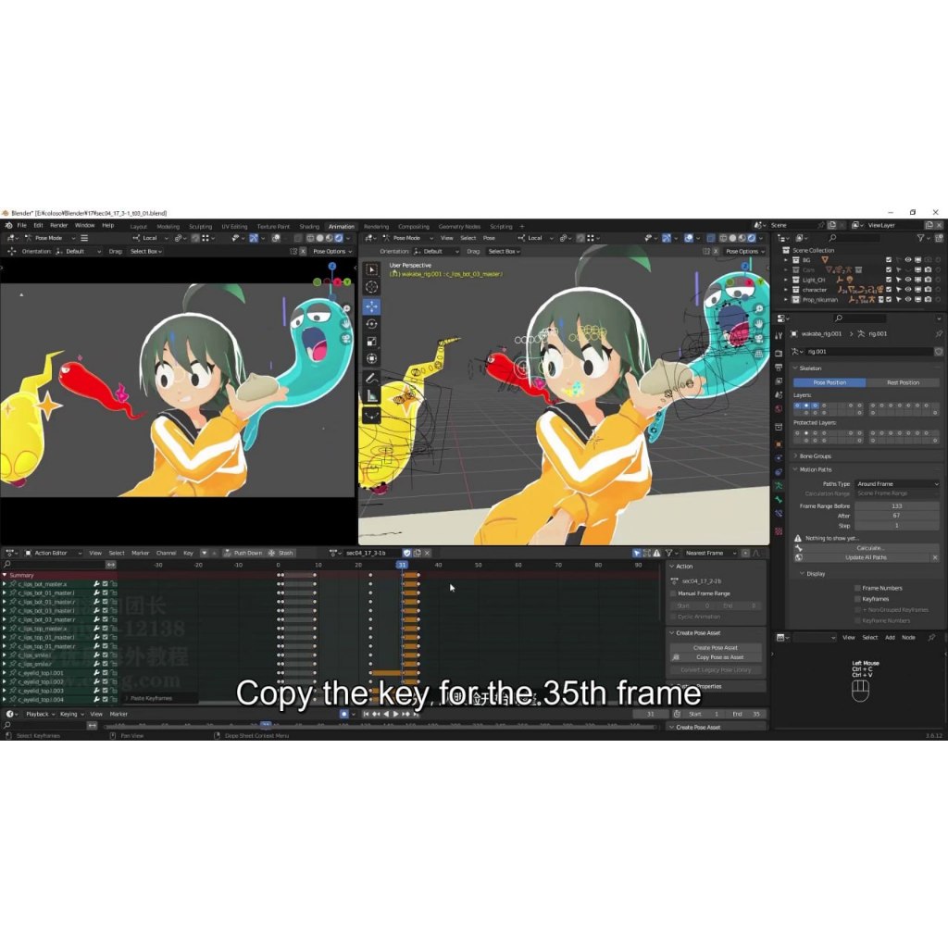Open the Object Data armature properties tab
Image resolution: width=948 pixels, height=948 pixels.
779,486
